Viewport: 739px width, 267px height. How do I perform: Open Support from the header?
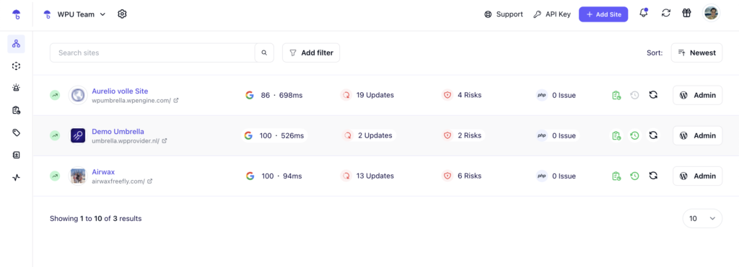click(503, 14)
